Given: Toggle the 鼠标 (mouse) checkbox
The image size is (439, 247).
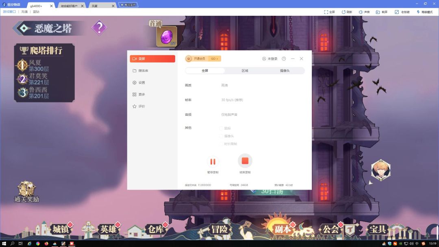Looking at the screenshot, I should pos(221,128).
